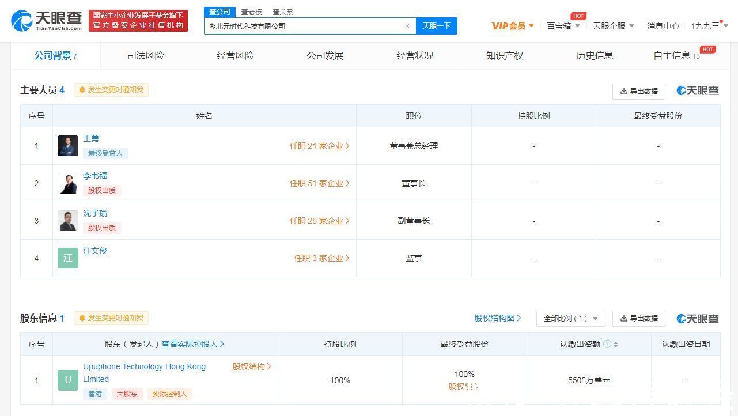
Task: Select the 查公司 search tab
Action: [219, 12]
